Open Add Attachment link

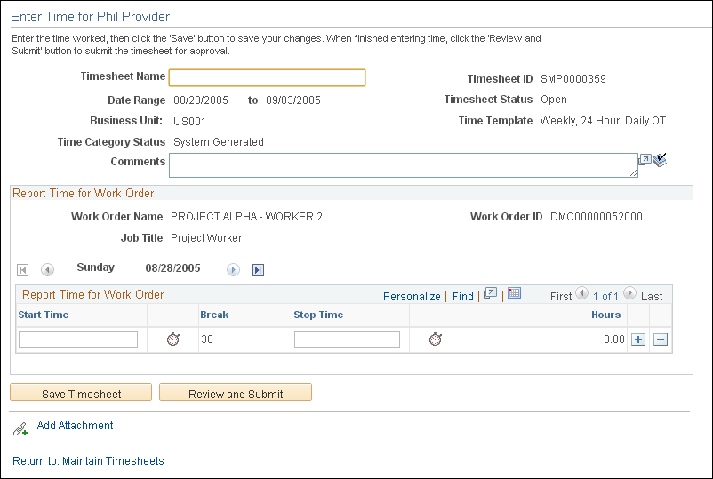point(75,426)
